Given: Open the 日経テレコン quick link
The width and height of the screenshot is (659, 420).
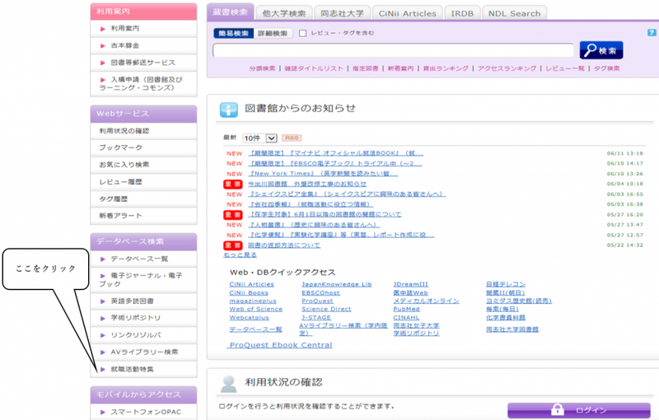Looking at the screenshot, I should point(506,284).
